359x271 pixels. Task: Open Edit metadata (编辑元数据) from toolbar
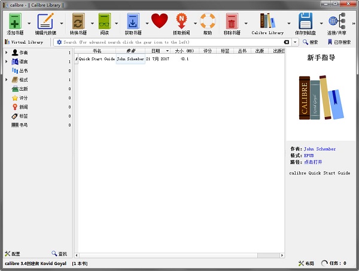(45, 22)
